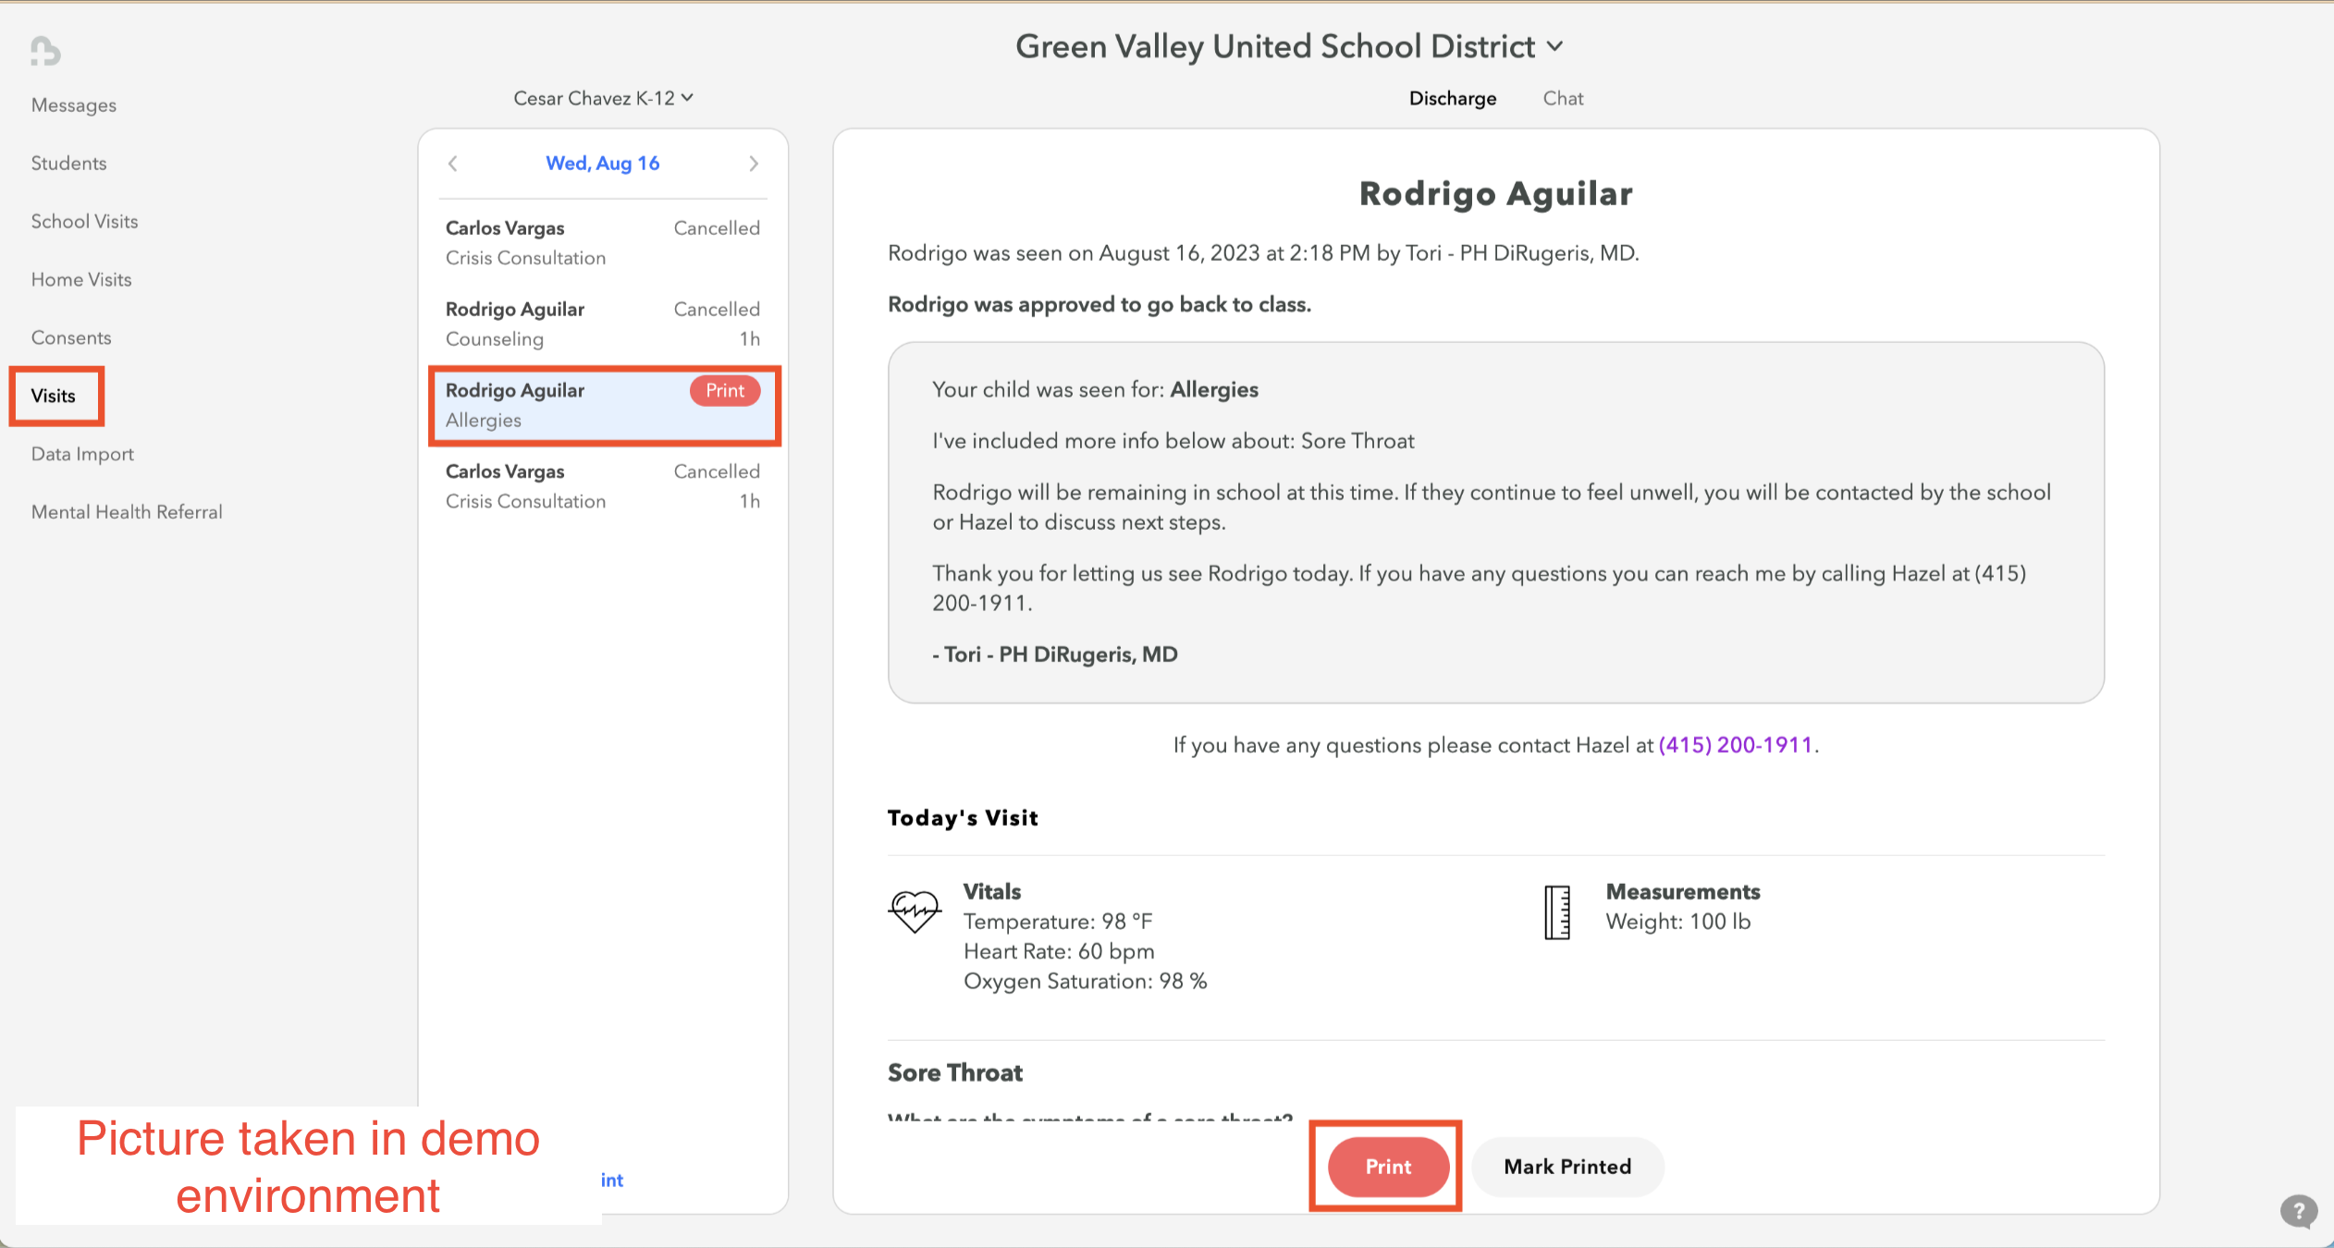This screenshot has height=1248, width=2334.
Task: Click the (415) 200-1911 phone link
Action: 1736,745
